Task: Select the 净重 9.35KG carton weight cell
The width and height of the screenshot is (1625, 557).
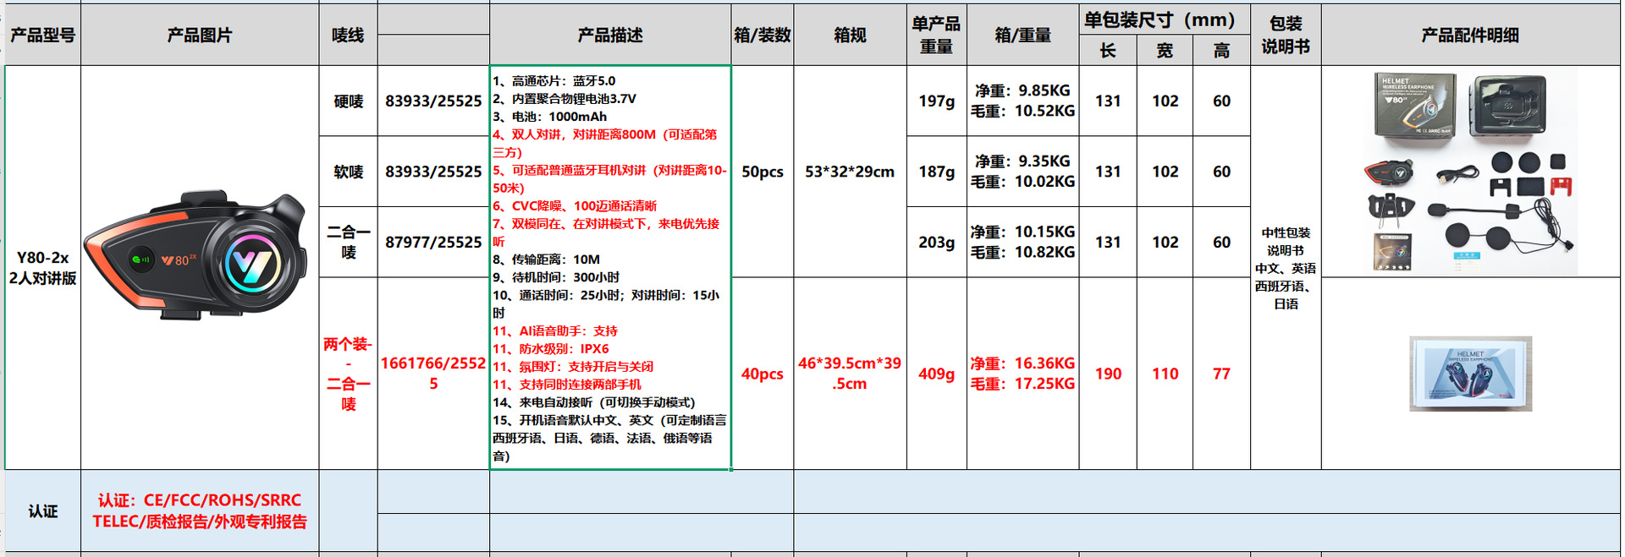Action: click(x=1022, y=172)
